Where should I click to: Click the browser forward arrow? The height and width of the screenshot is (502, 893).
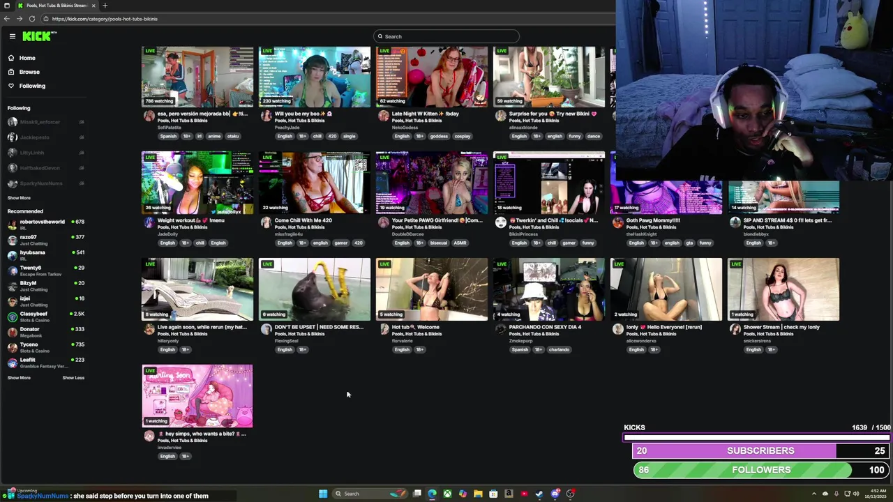(20, 19)
